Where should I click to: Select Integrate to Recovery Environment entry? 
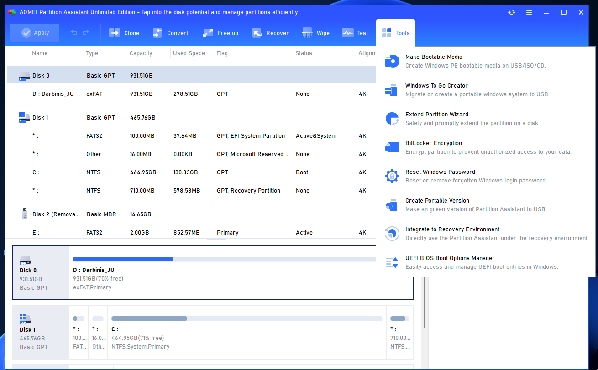coord(486,234)
